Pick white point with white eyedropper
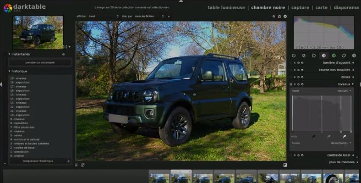 click(x=344, y=137)
